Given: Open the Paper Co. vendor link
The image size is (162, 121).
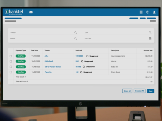Looking at the screenshot, I should pos(48,72).
